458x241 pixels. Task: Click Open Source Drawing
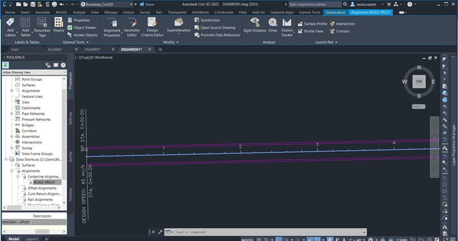pyautogui.click(x=215, y=27)
